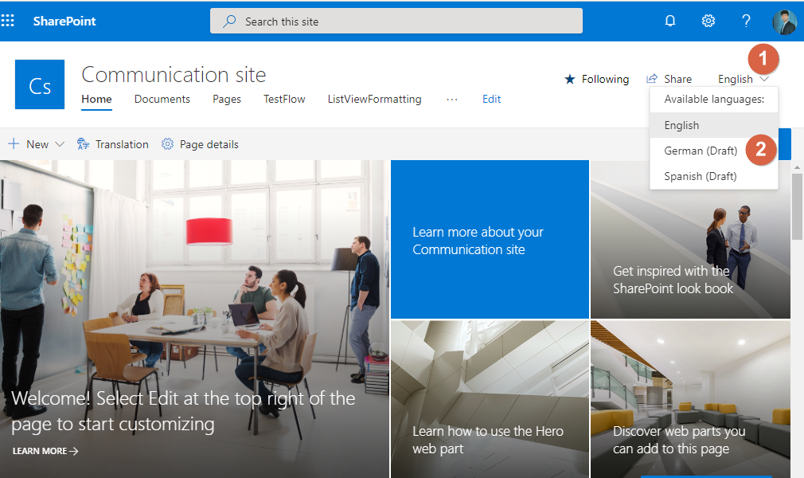This screenshot has width=804, height=478.
Task: Go to the Home tab
Action: point(96,99)
